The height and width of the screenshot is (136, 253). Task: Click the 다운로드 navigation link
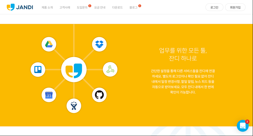pos(117,7)
